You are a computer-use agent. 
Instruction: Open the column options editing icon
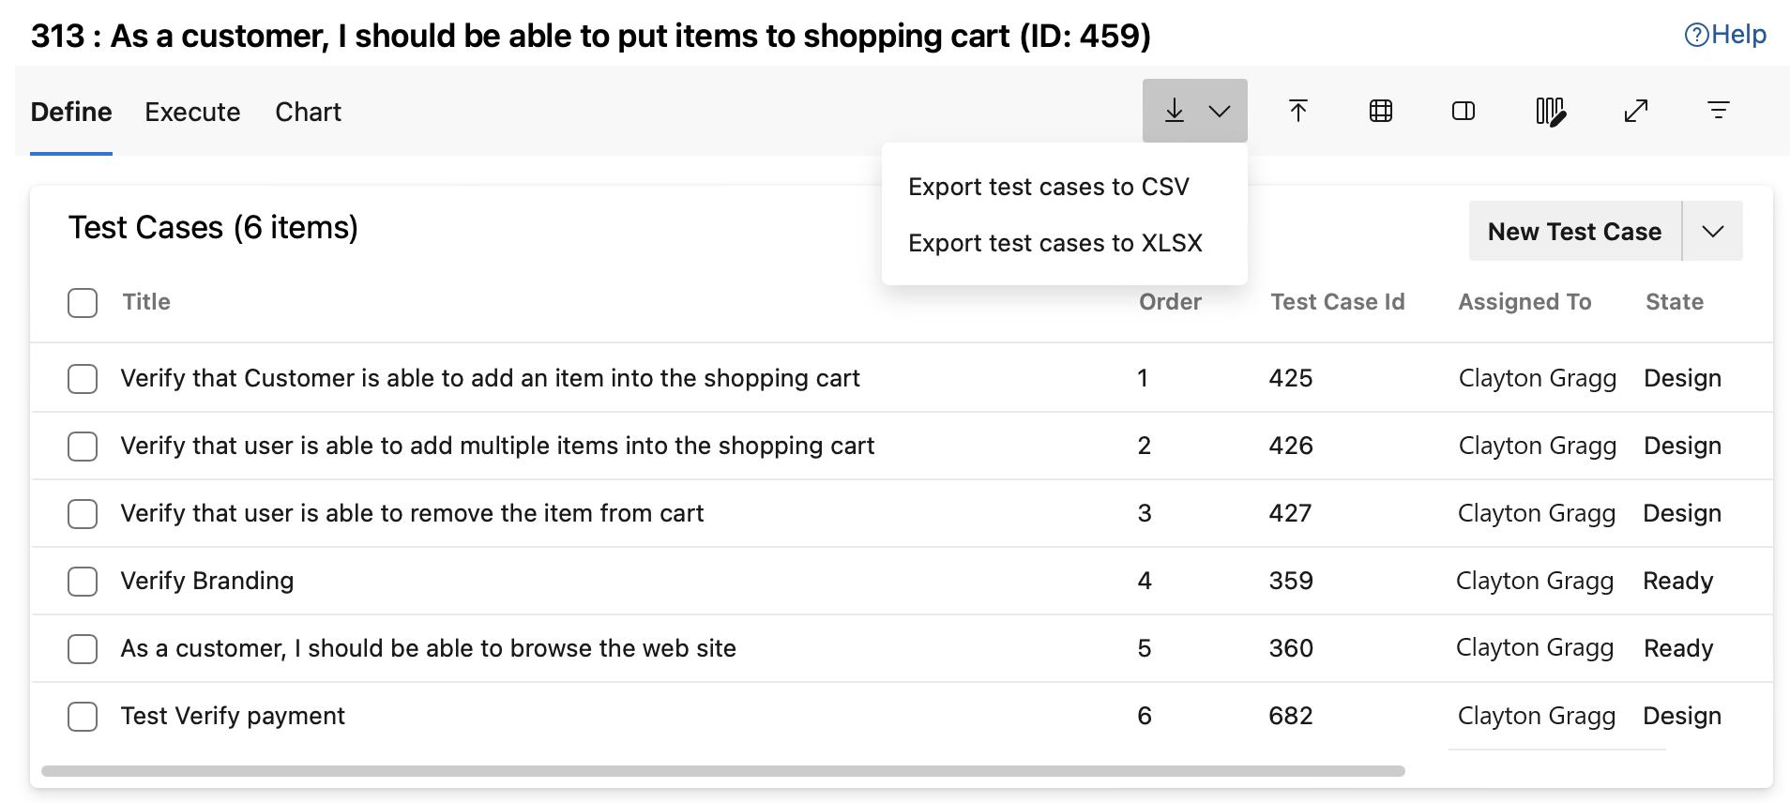[1549, 110]
